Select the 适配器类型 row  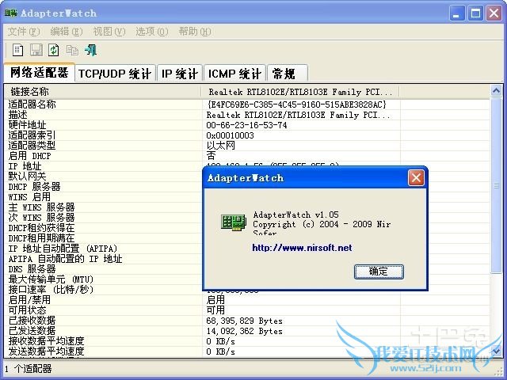(247, 146)
